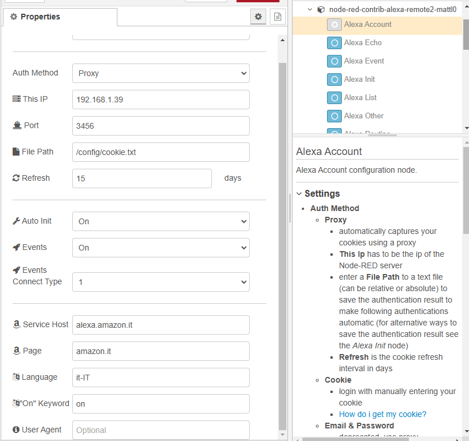Open the node description document icon
This screenshot has width=469, height=441.
pyautogui.click(x=278, y=17)
